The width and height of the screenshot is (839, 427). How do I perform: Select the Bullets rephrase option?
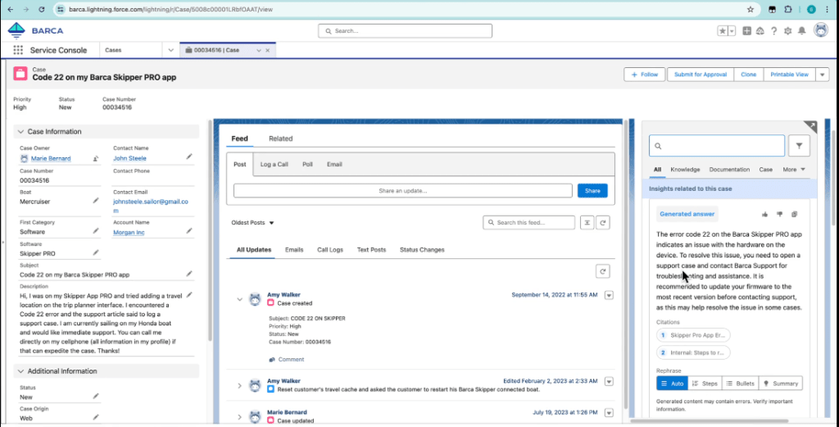click(739, 383)
